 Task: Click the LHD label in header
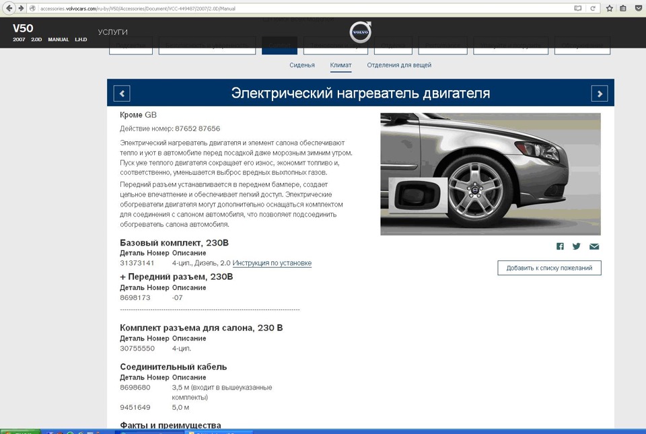pos(81,40)
